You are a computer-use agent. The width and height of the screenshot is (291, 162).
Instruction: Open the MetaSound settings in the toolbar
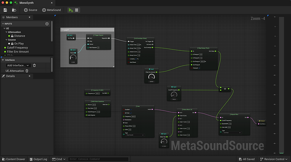point(52,10)
